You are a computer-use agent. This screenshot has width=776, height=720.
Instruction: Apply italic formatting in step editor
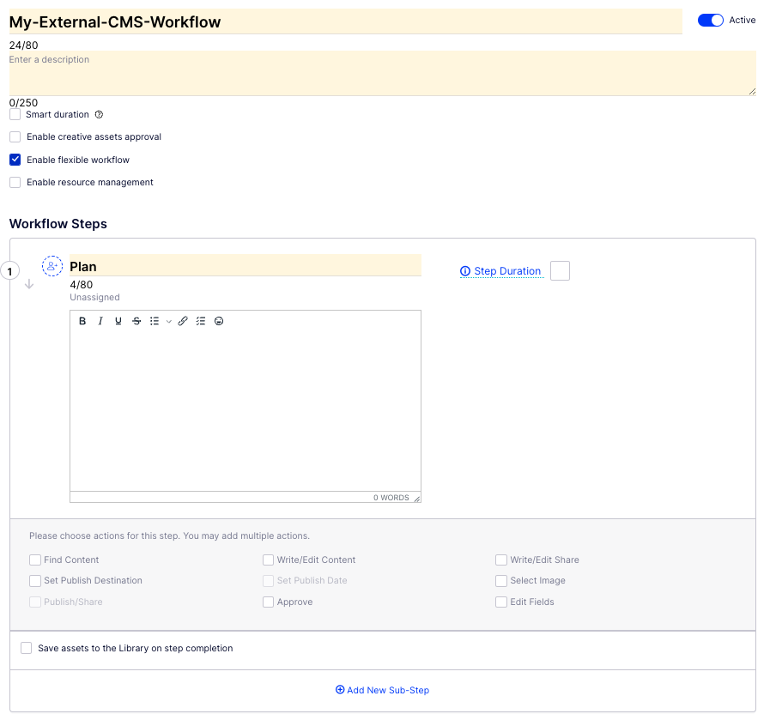click(100, 321)
